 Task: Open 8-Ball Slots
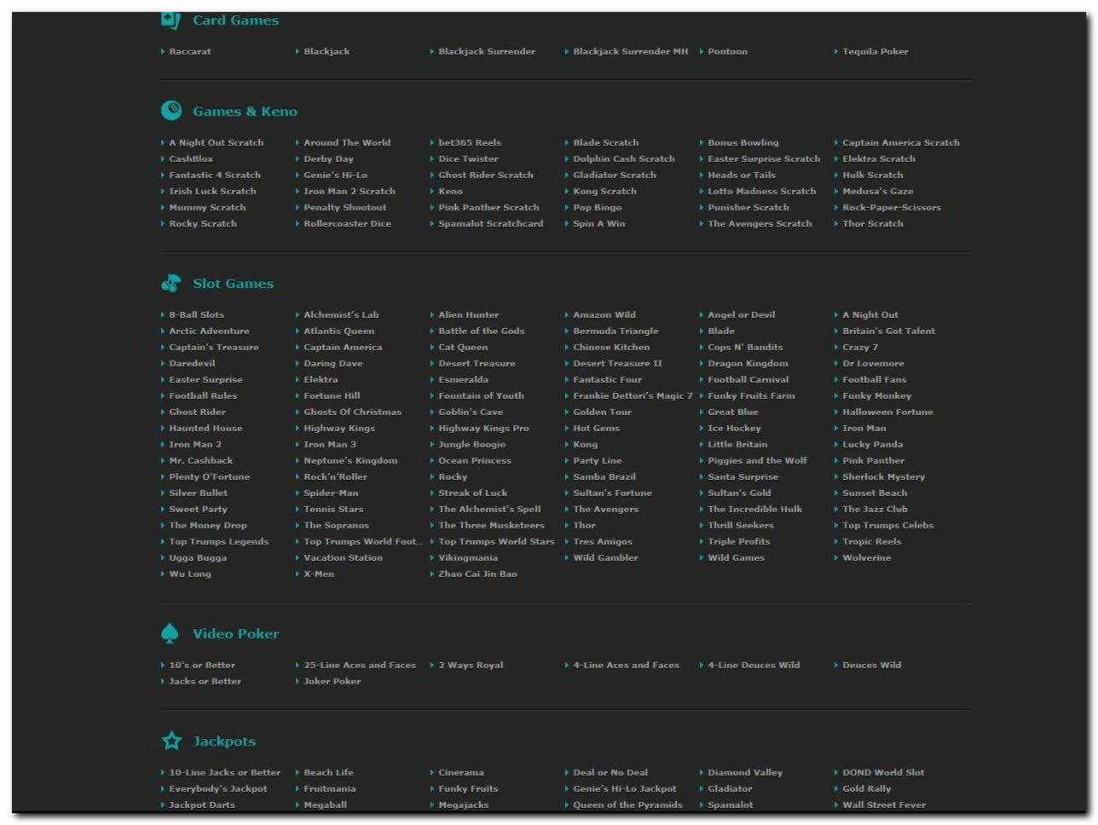coord(197,315)
